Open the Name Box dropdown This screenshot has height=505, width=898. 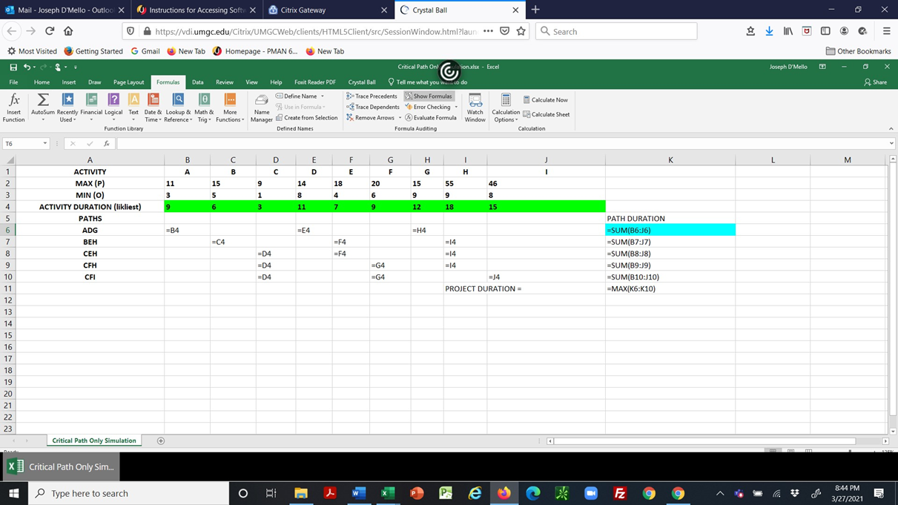44,144
